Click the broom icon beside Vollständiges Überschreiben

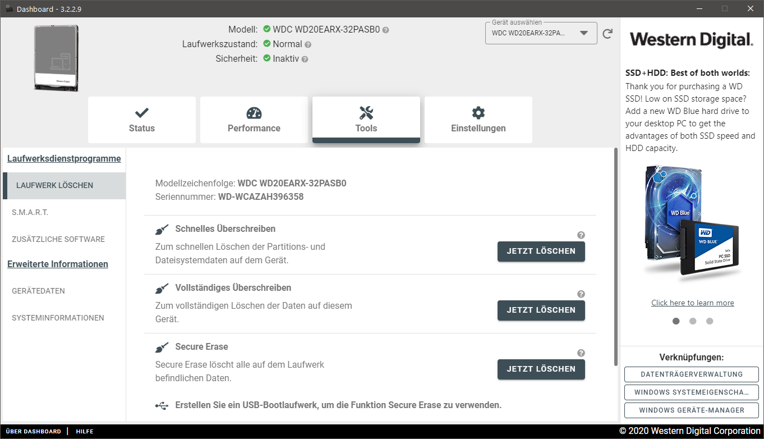point(162,289)
